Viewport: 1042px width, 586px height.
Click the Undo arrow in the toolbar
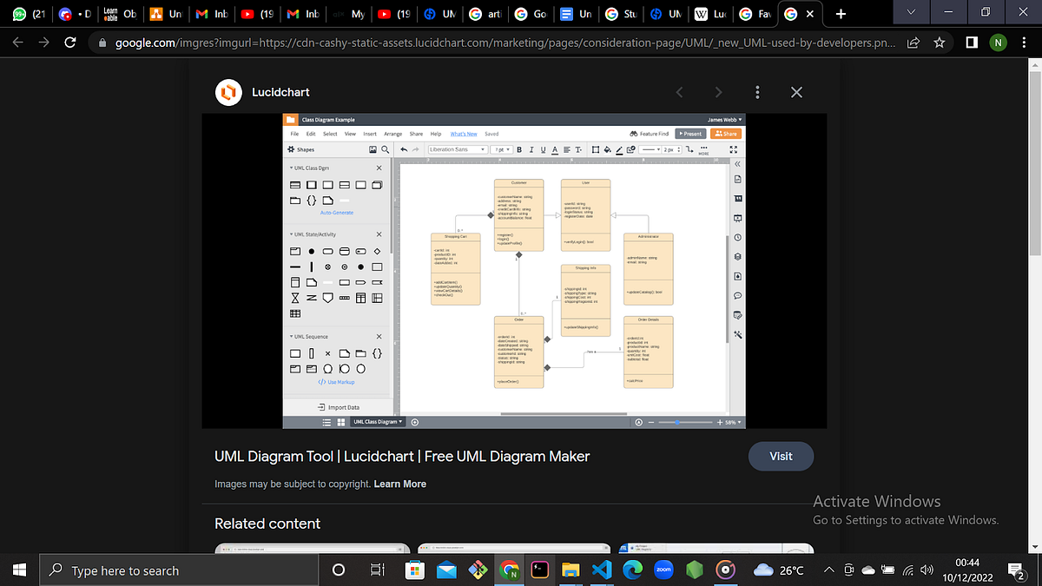coord(404,149)
